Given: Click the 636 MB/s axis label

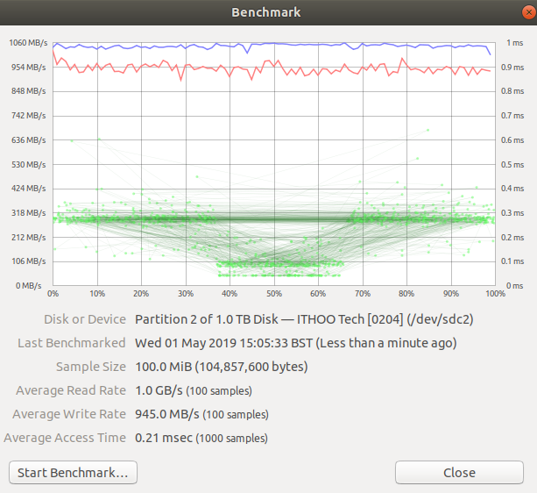Looking at the screenshot, I should [28, 140].
